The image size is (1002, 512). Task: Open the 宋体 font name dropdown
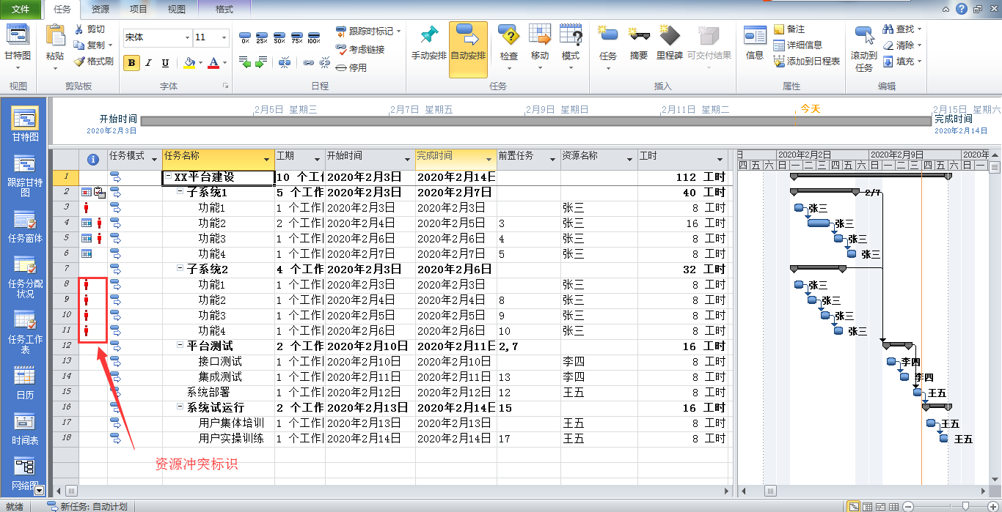pyautogui.click(x=186, y=37)
